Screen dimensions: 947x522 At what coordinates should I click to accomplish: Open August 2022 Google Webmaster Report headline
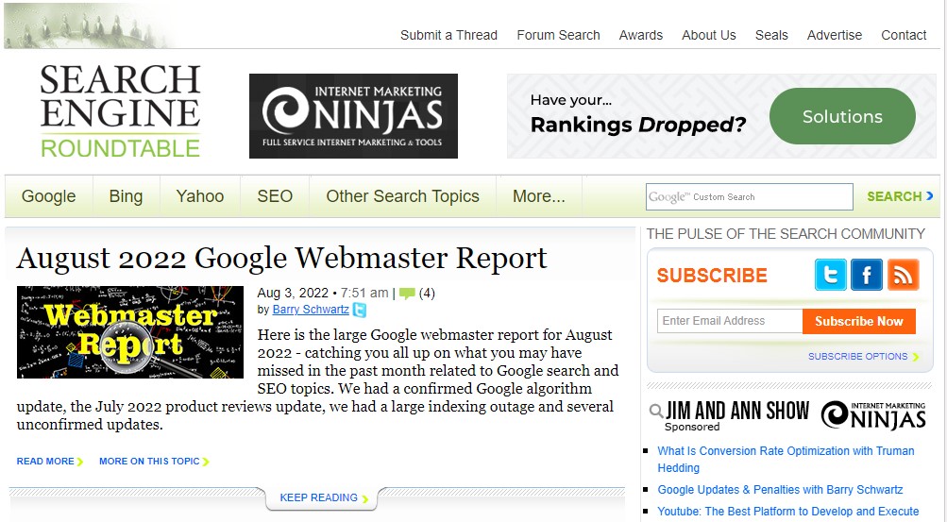(x=281, y=259)
